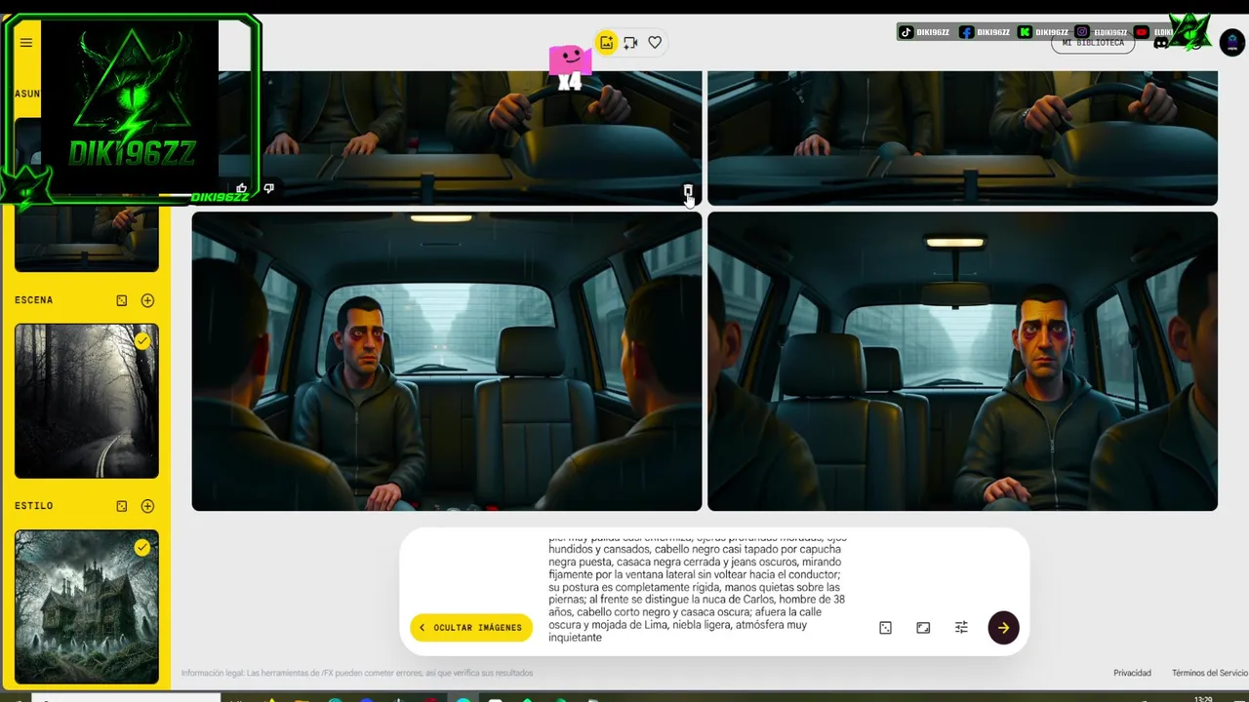Click inside the prompt text field
1249x702 pixels.
698,588
